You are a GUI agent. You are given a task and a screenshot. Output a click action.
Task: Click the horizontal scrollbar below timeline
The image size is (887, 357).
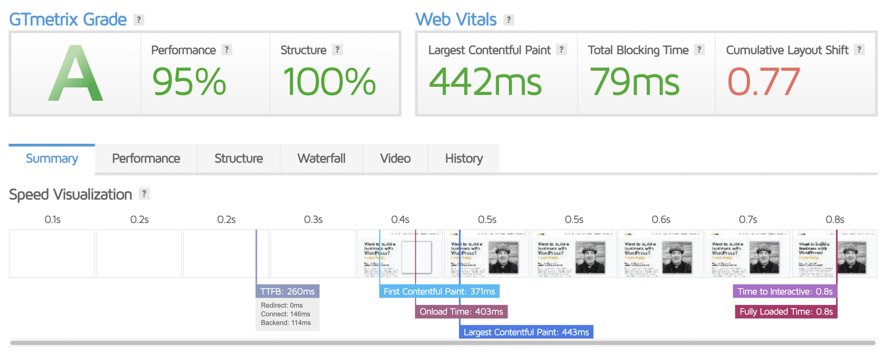point(443,343)
